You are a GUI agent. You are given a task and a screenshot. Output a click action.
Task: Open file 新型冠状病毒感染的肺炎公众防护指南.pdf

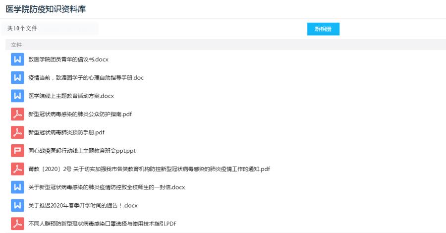80,114
